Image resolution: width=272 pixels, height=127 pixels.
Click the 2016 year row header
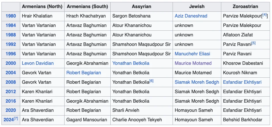(11, 101)
